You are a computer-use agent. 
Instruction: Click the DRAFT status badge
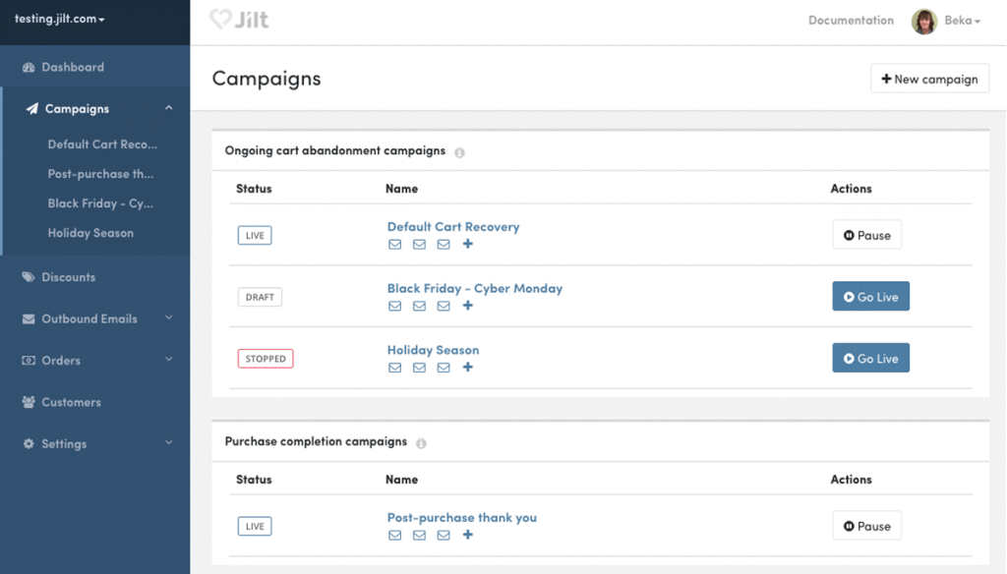260,297
